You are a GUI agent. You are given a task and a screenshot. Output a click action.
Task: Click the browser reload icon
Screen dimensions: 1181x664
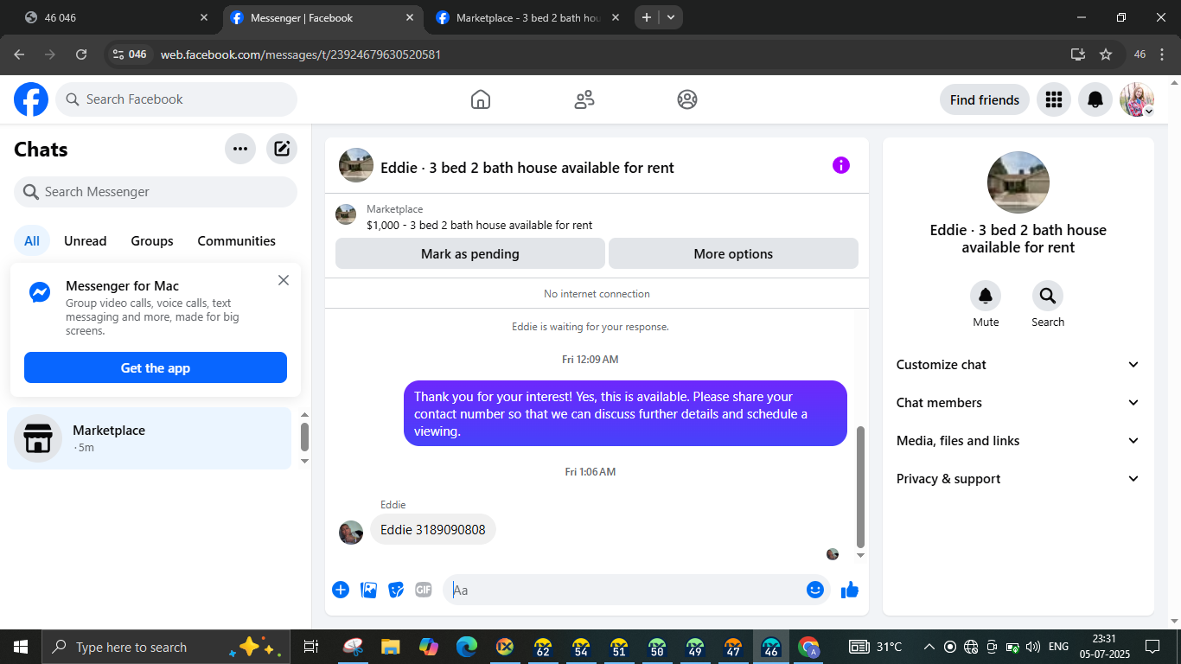[x=81, y=54]
